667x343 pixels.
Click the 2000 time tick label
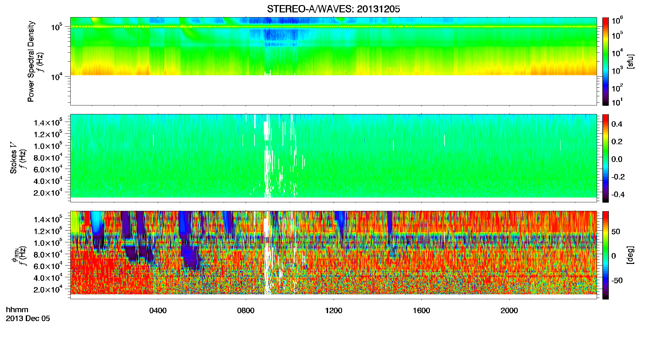click(x=509, y=311)
